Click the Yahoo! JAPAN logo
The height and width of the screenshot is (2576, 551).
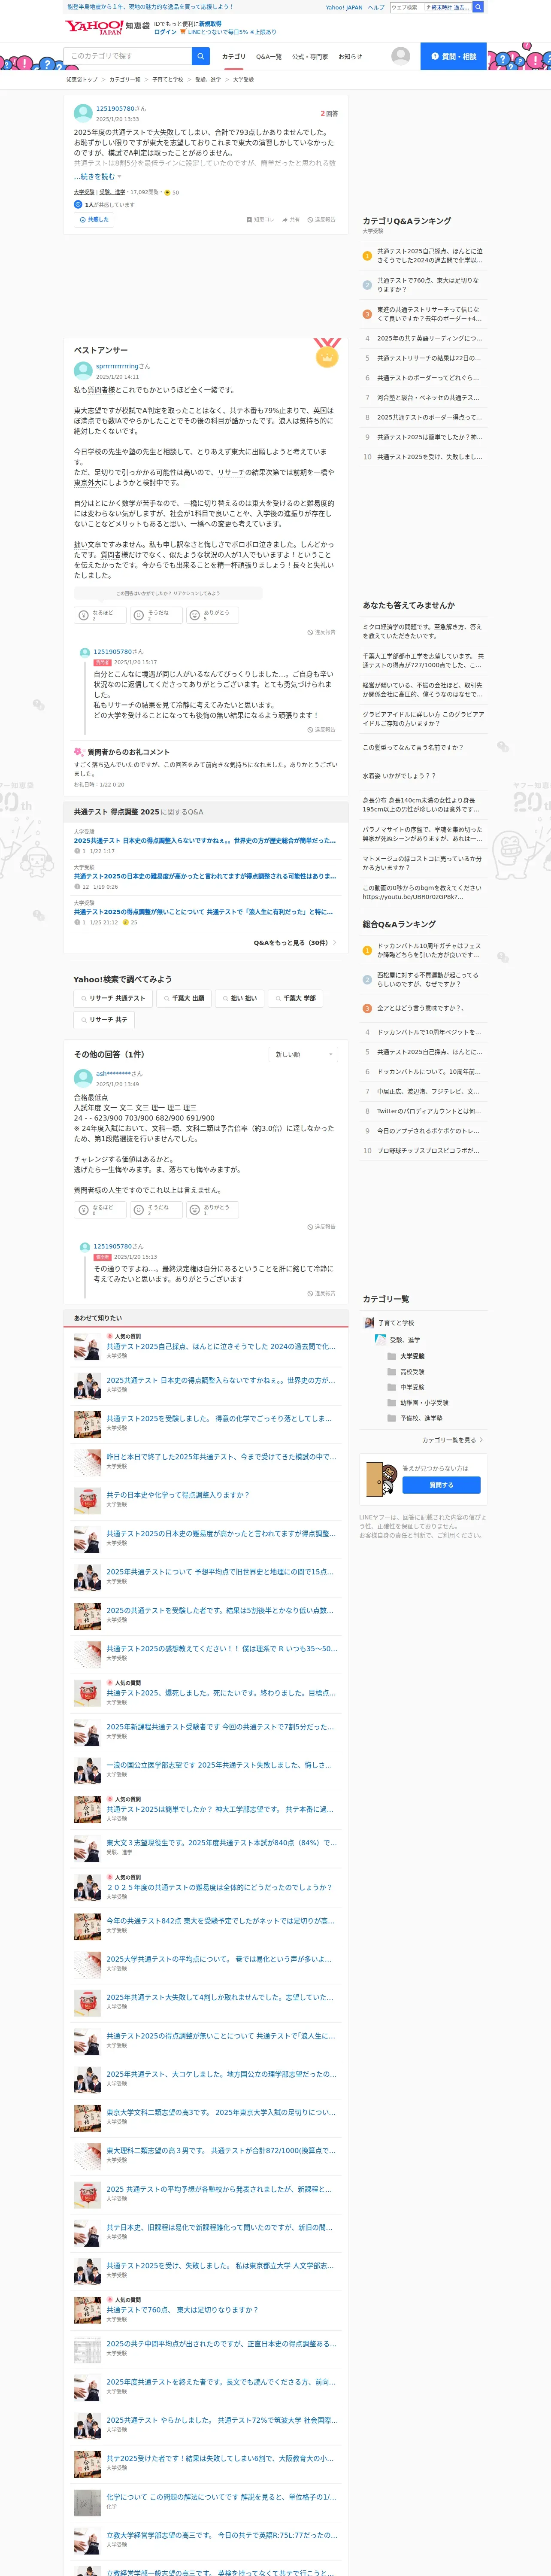pyautogui.click(x=94, y=27)
